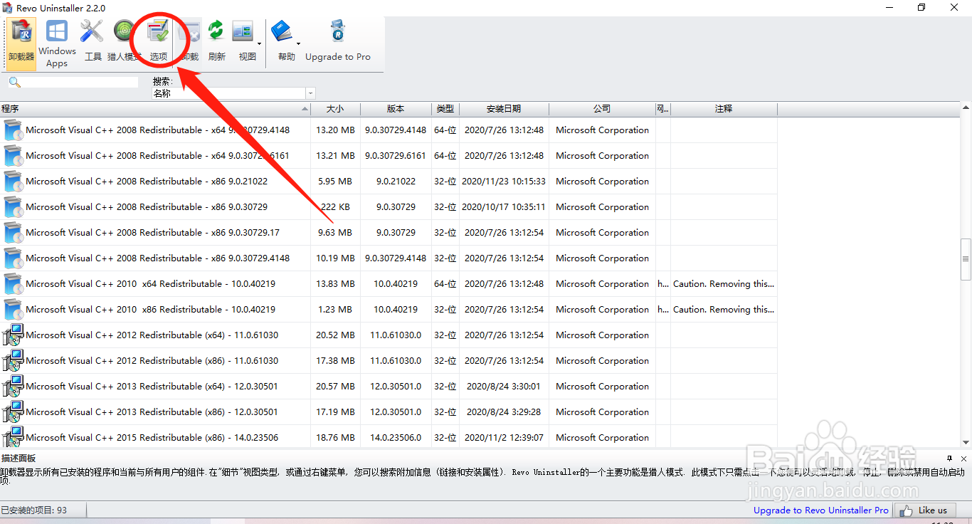Image resolution: width=972 pixels, height=524 pixels.
Task: Select Visual C++ 2012 (x86) installer icon
Action: click(14, 361)
